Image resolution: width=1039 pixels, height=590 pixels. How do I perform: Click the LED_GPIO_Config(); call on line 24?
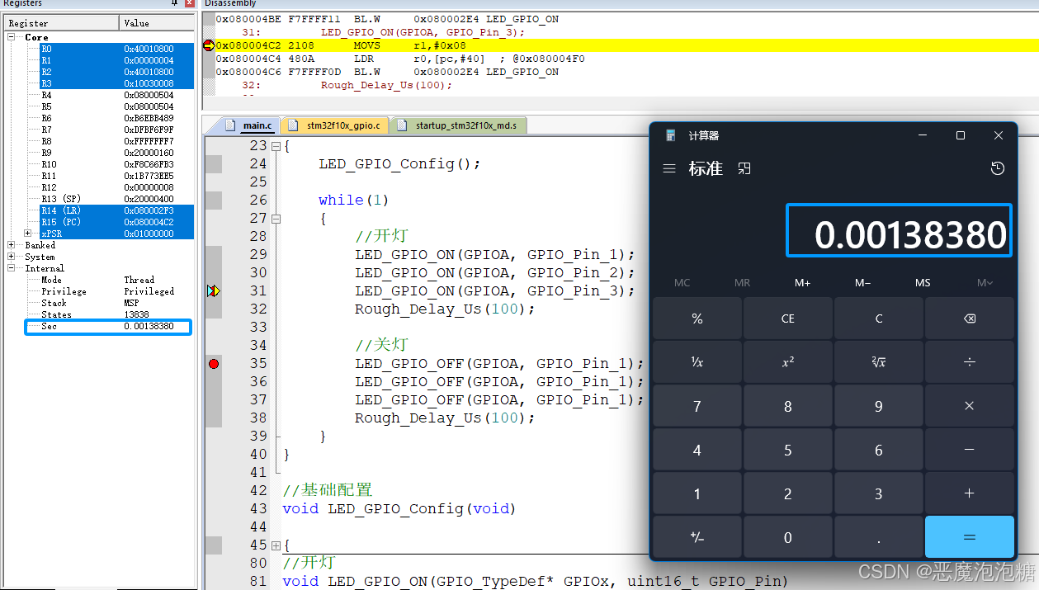pos(399,164)
